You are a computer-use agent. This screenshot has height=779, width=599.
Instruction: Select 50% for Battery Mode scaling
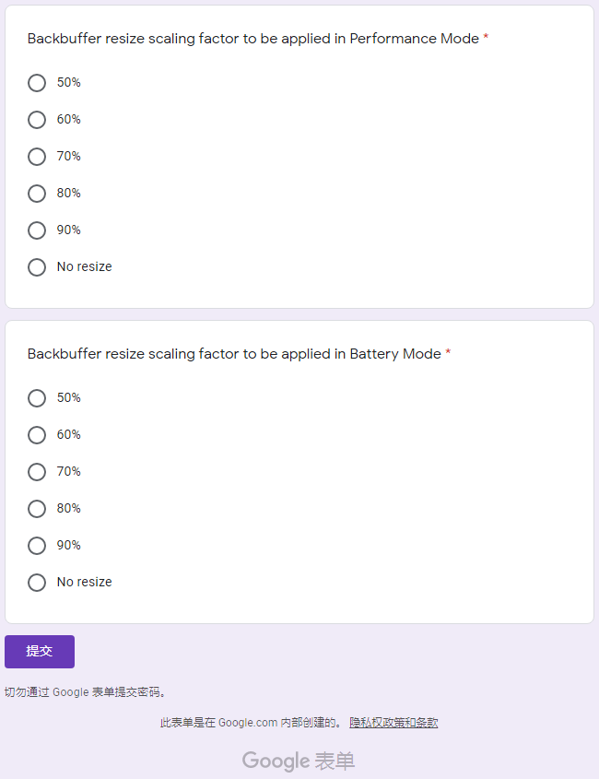(x=37, y=398)
